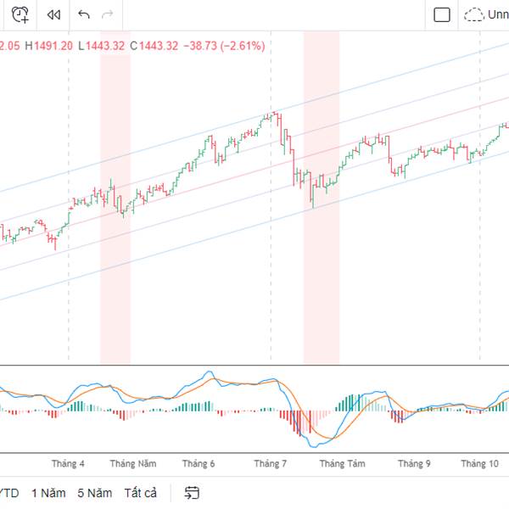Click the Tháng 10 time axis label
The image size is (509, 509).
coord(479,464)
